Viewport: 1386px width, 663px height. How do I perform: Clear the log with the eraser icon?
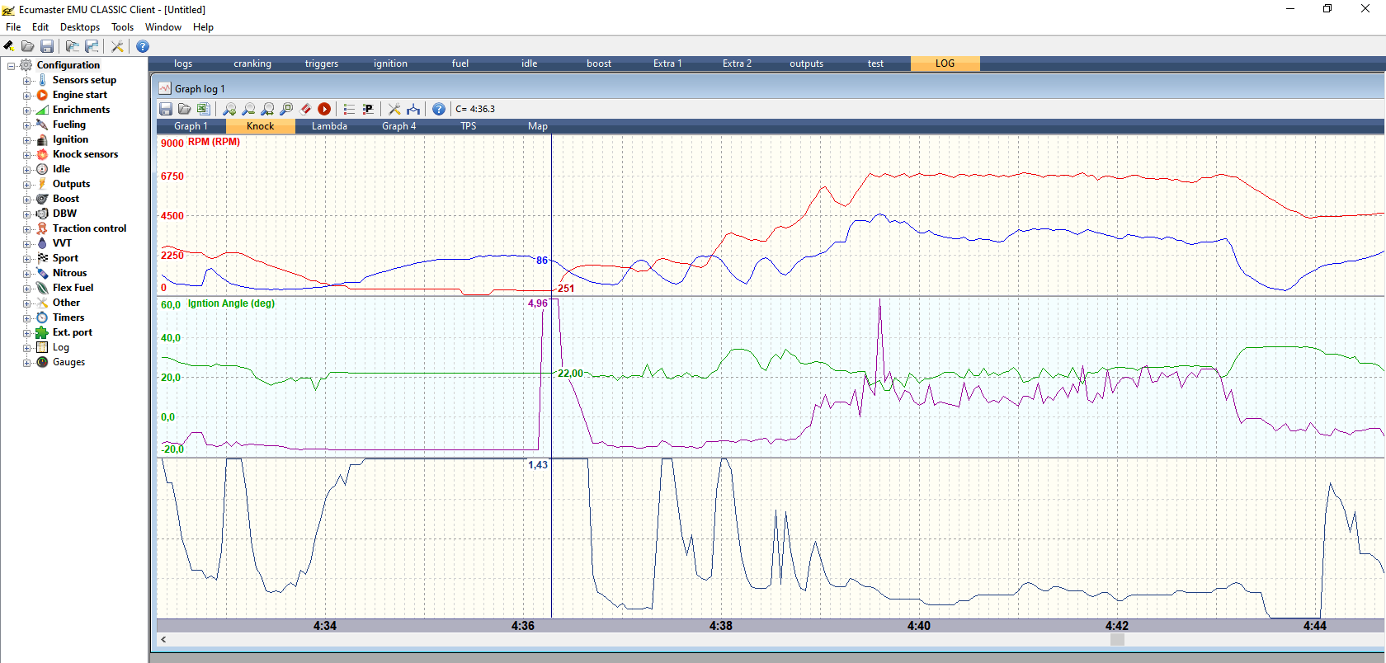305,109
